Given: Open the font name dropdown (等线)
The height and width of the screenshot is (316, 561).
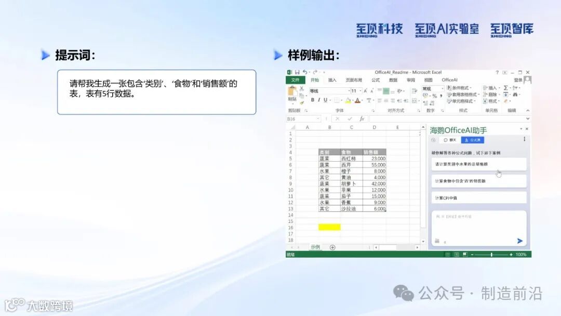Looking at the screenshot, I should pos(349,91).
